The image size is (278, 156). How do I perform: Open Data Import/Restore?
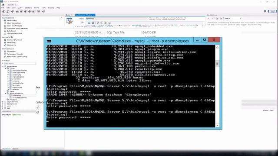point(14,33)
